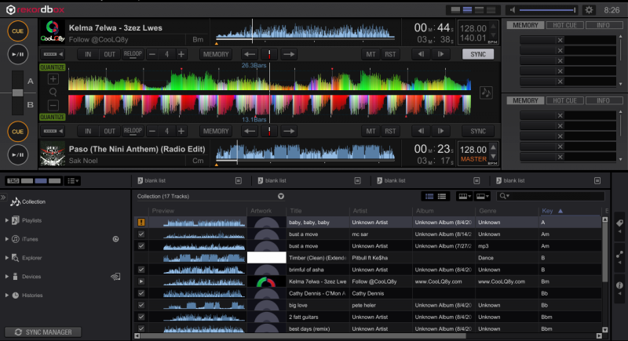Nudge pitch bend forward on deck A

click(440, 54)
